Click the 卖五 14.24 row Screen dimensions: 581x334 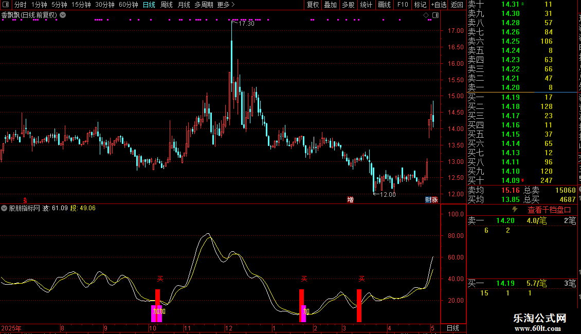[522, 50]
